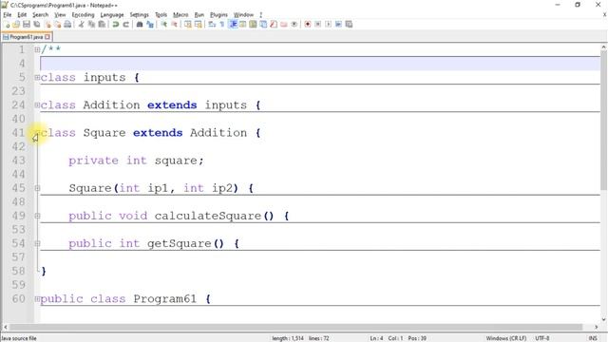Expand folded class Addition on line 24

point(37,104)
